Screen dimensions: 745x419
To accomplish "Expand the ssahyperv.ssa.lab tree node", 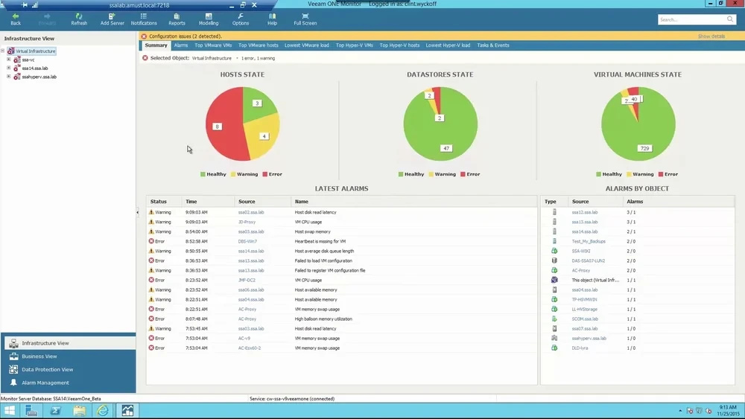I will click(x=8, y=77).
